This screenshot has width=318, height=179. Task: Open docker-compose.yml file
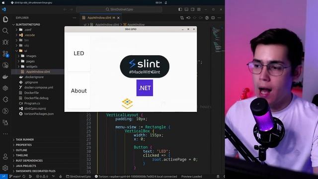click(x=38, y=88)
